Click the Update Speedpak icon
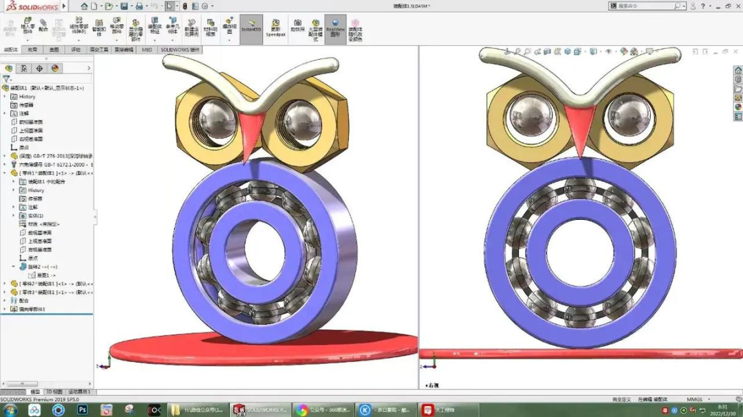 [275, 27]
